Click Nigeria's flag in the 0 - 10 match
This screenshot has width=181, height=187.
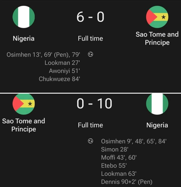[157, 104]
